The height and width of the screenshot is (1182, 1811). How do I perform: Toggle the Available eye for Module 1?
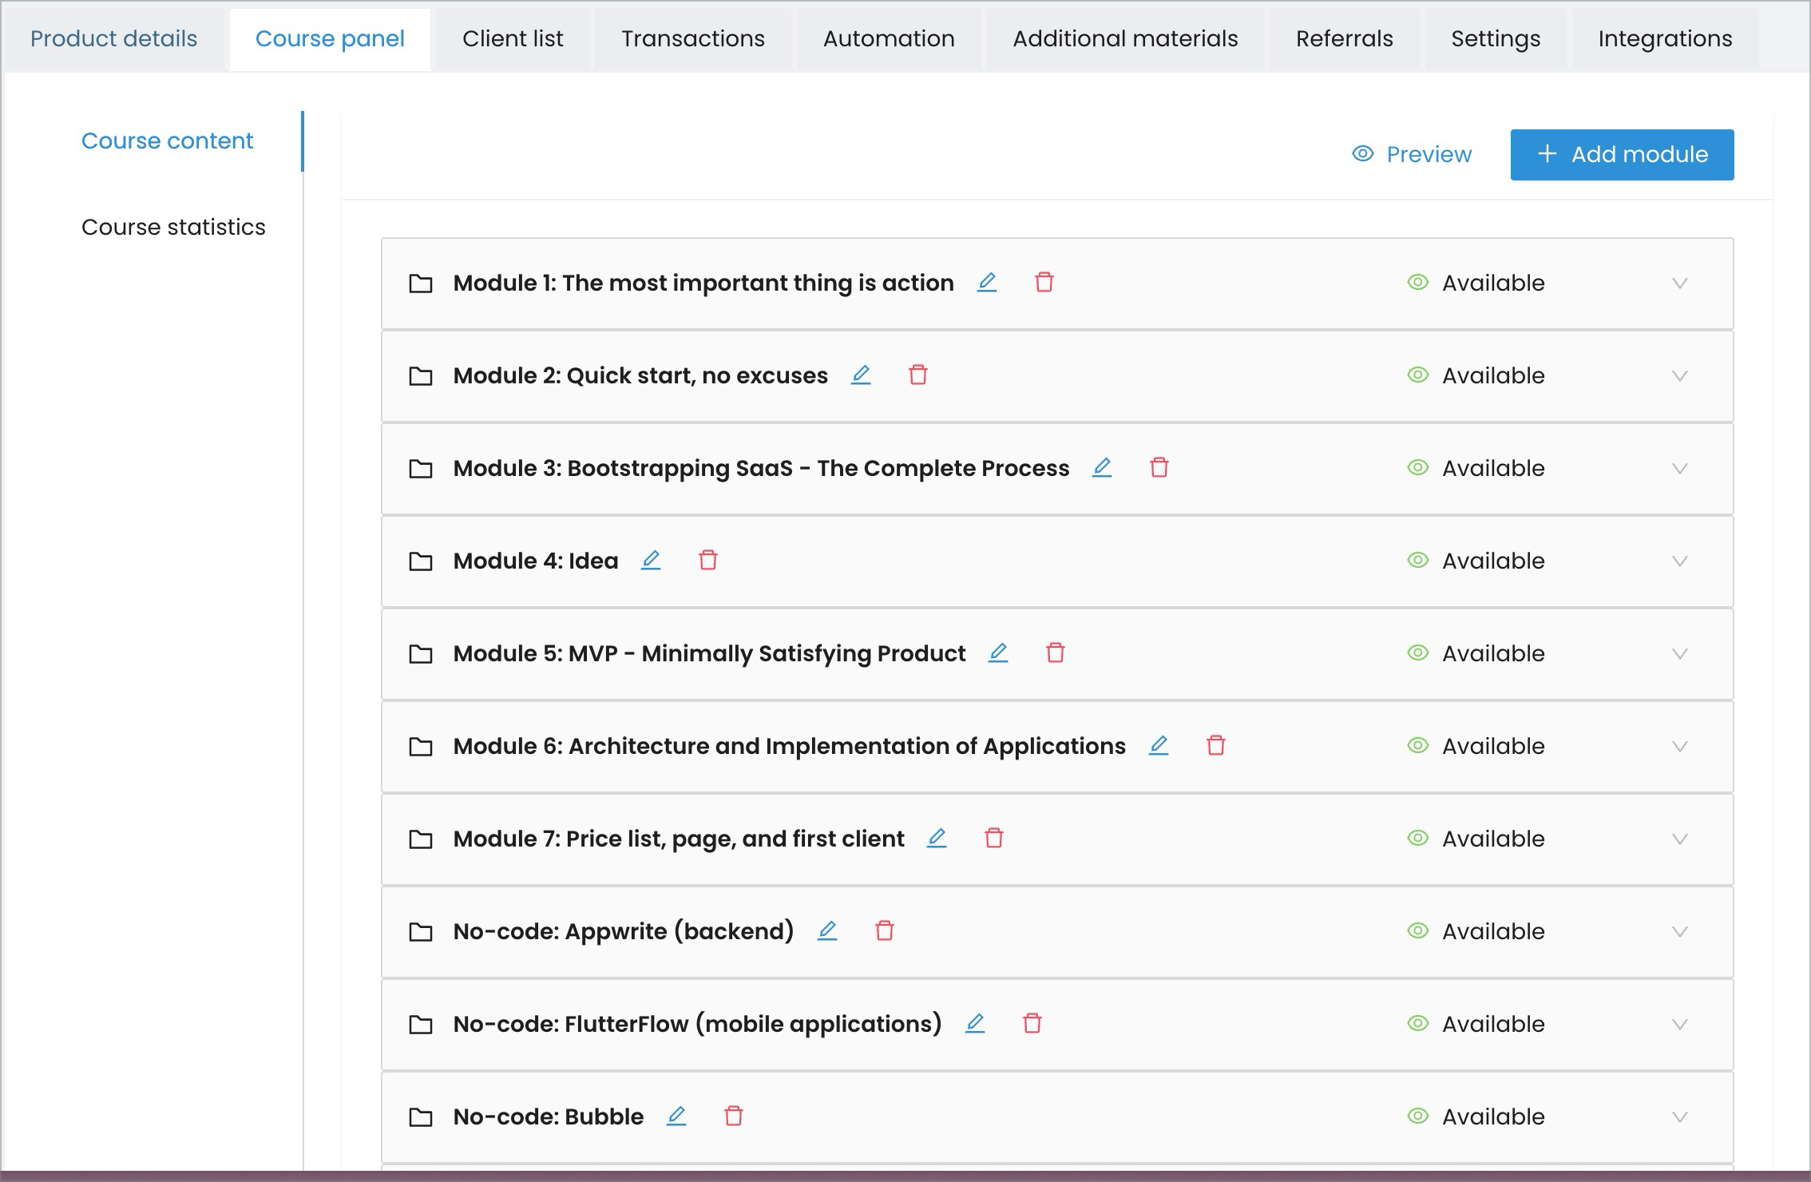coord(1418,283)
